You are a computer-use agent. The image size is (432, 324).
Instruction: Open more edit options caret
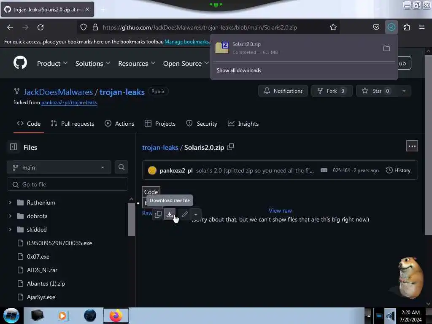pyautogui.click(x=196, y=214)
